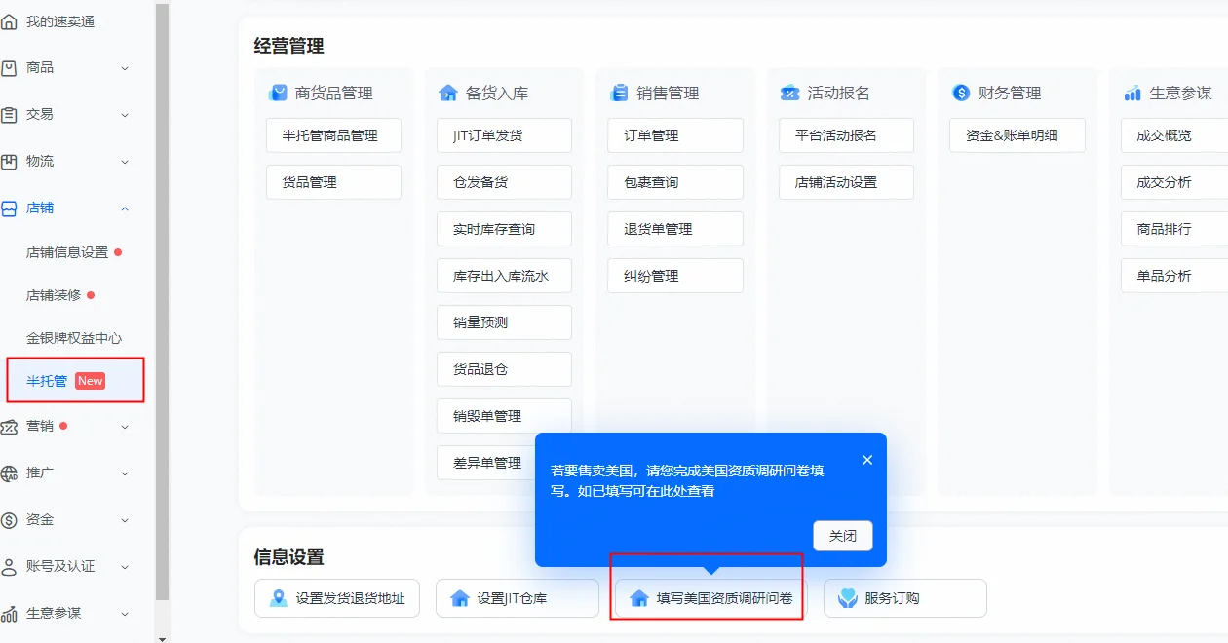Open 半托管商品管理
This screenshot has width=1228, height=643.
(333, 135)
